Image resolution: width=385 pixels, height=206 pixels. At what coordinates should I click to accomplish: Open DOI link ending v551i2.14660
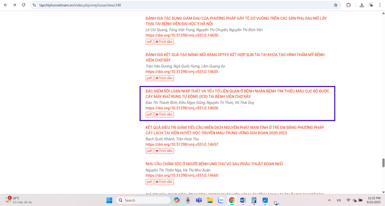pos(182,175)
